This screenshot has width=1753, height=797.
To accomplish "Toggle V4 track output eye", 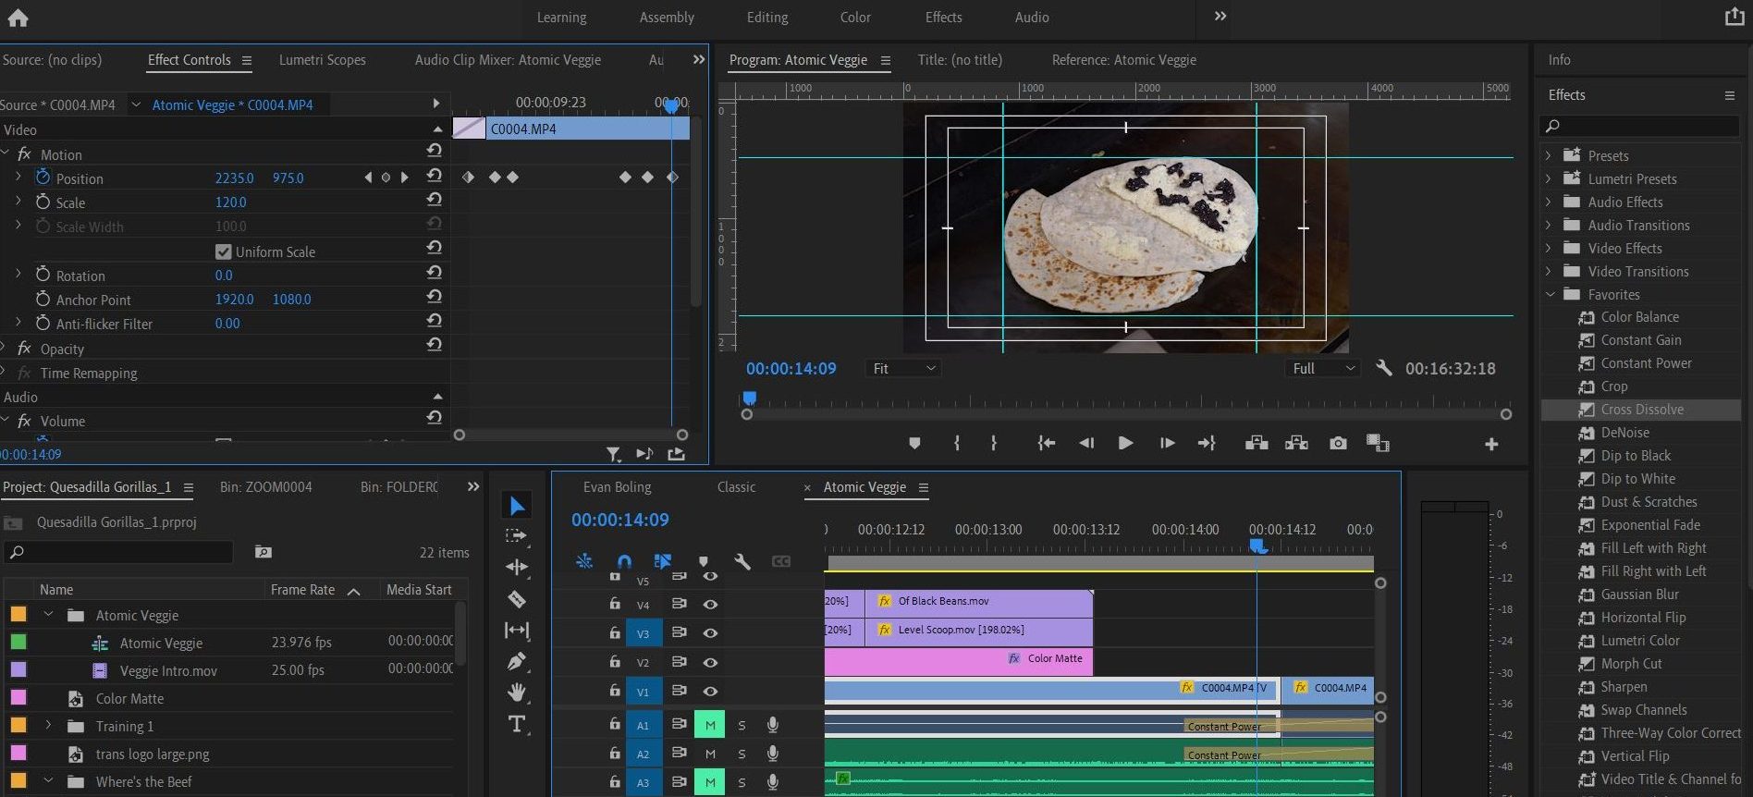I will (x=710, y=605).
